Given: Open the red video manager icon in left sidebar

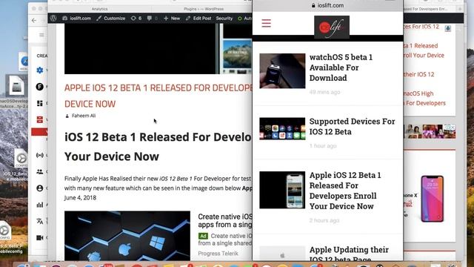Looking at the screenshot, I should pyautogui.click(x=39, y=119).
